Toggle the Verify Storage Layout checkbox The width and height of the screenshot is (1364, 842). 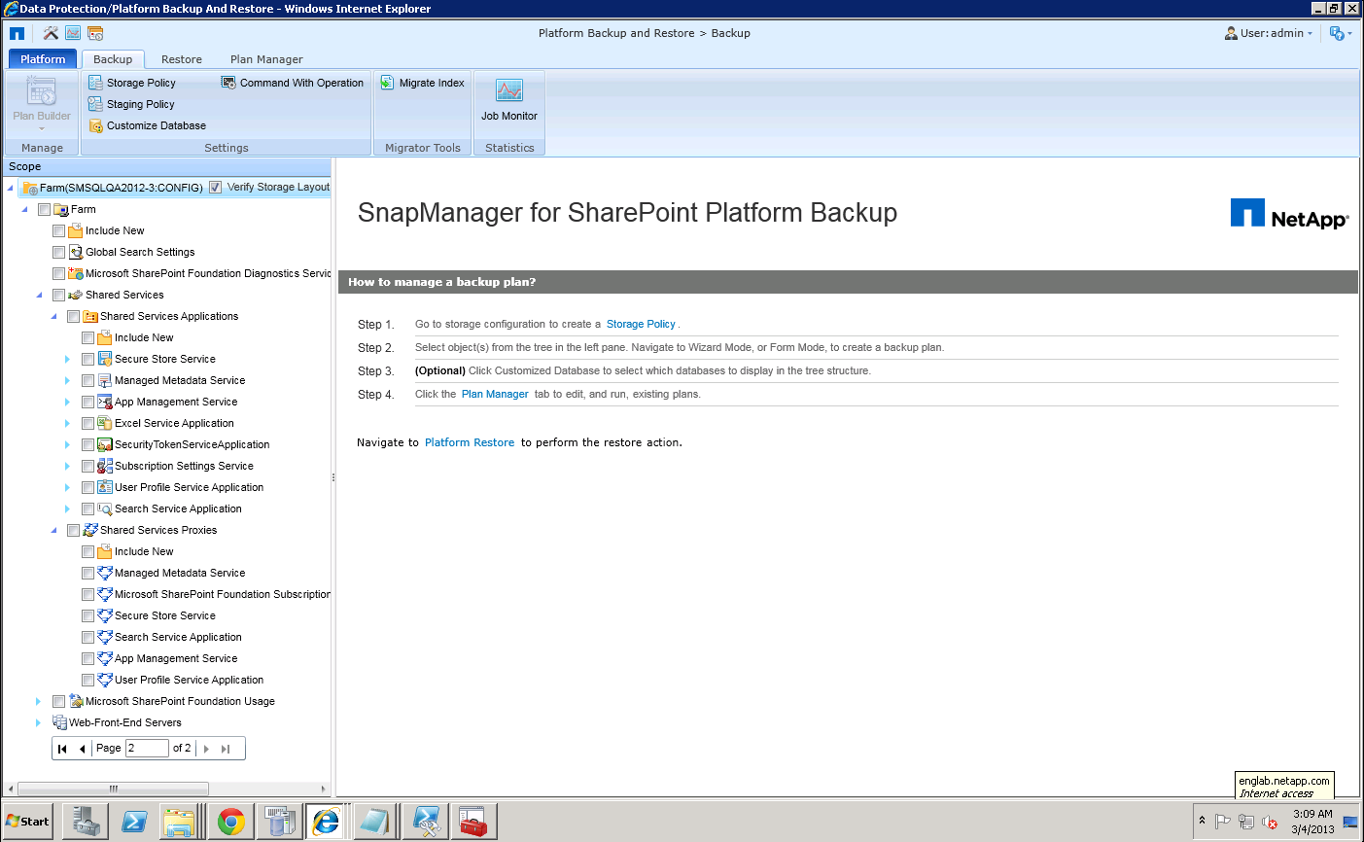pyautogui.click(x=215, y=188)
